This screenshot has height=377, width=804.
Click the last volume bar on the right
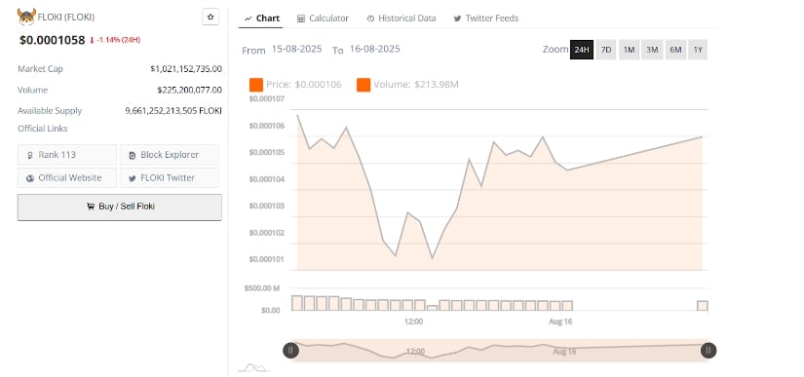(703, 306)
